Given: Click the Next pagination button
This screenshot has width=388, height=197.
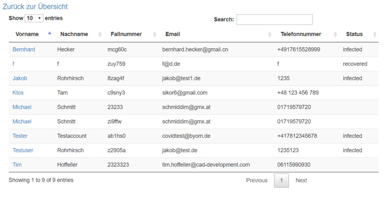Looking at the screenshot, I should click(x=301, y=181).
